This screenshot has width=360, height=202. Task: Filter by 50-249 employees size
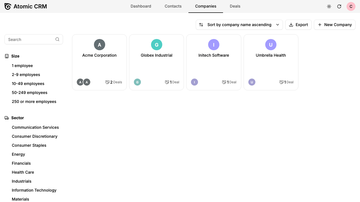[30, 93]
